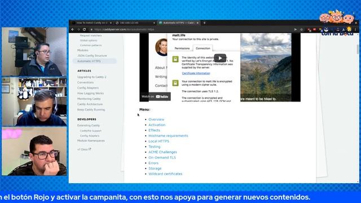Click the caddyserver.com address bar
The image size is (361, 203).
click(x=191, y=29)
